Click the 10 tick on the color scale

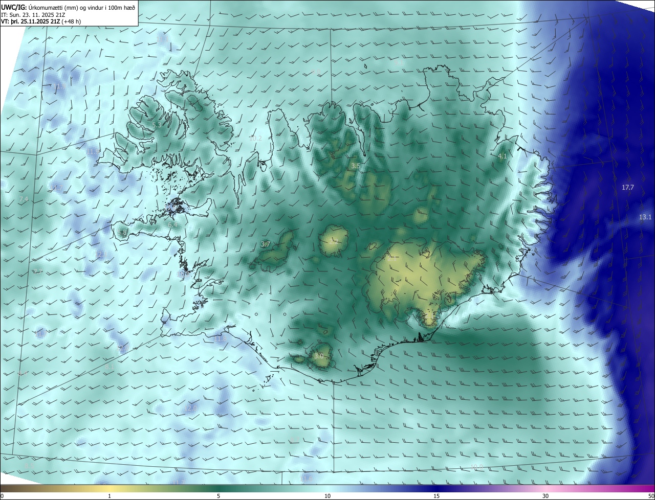pyautogui.click(x=327, y=496)
